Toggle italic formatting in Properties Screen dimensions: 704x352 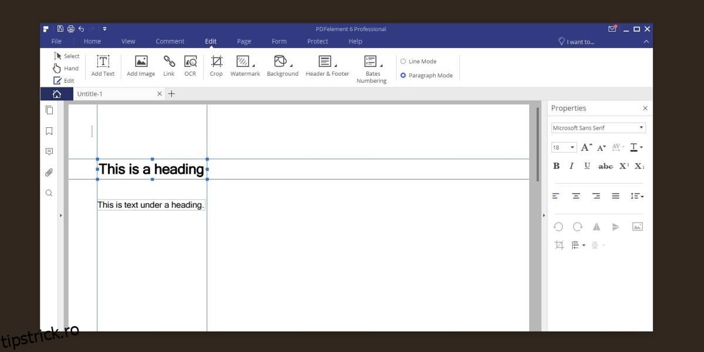(571, 166)
